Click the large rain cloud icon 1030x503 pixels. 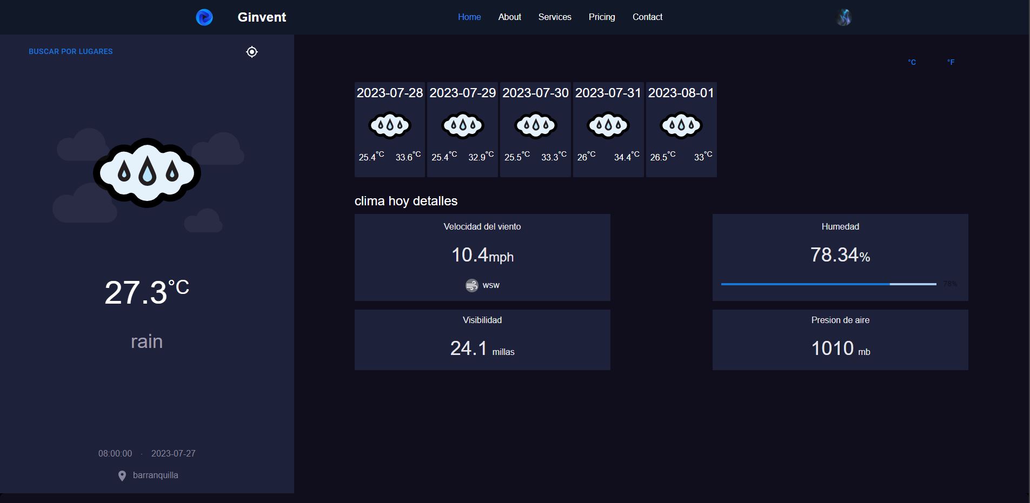tap(147, 173)
